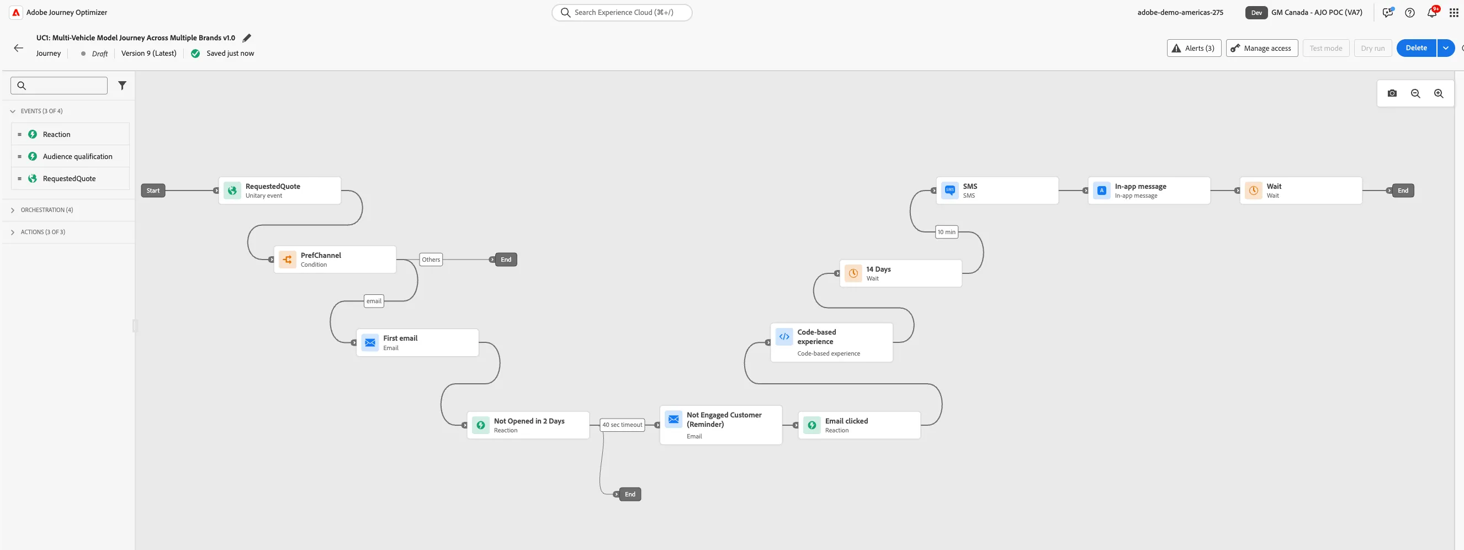Select the final Wait node before End
Image resolution: width=1464 pixels, height=550 pixels.
pos(1301,191)
